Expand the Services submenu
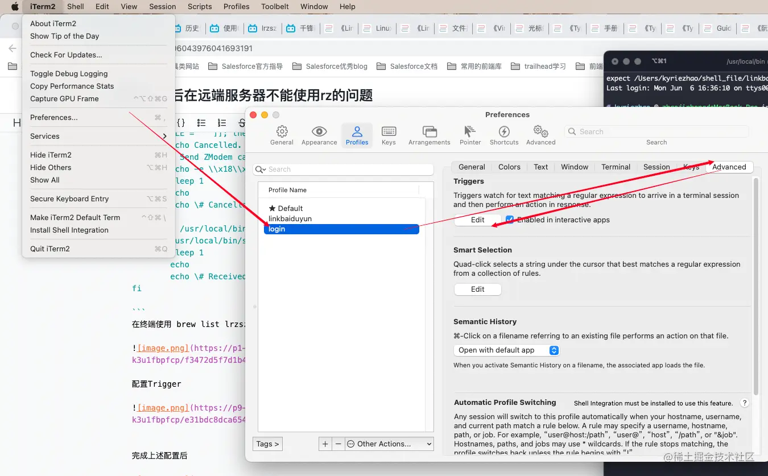This screenshot has width=768, height=476. coord(98,136)
